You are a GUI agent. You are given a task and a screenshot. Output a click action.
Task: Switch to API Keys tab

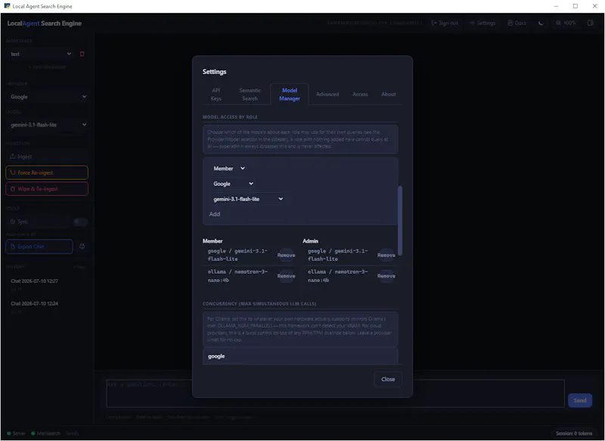coord(216,95)
